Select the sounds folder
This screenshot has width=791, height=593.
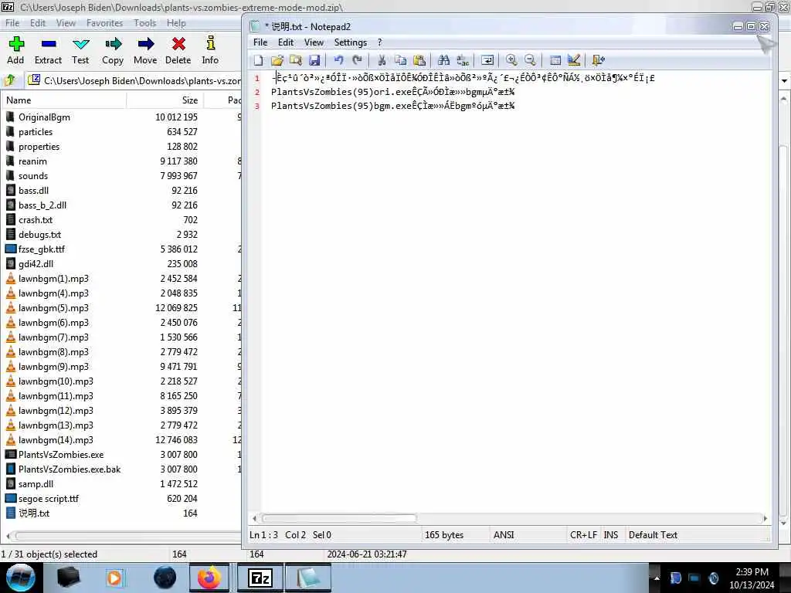coord(33,176)
